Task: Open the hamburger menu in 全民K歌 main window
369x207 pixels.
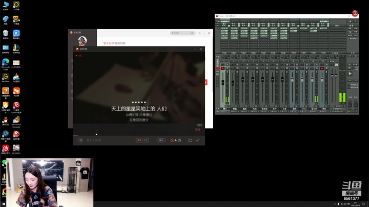Action: tap(199, 33)
